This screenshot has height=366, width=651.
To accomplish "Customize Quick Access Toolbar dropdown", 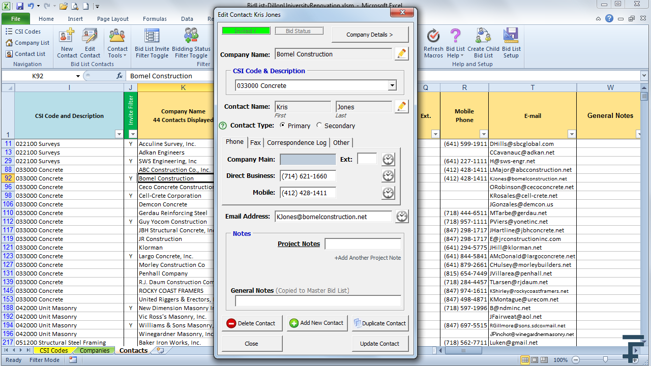I will pyautogui.click(x=98, y=7).
